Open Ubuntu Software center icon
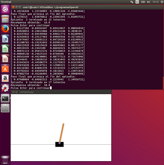Viewport: 164px width, 165px height. tap(5, 69)
